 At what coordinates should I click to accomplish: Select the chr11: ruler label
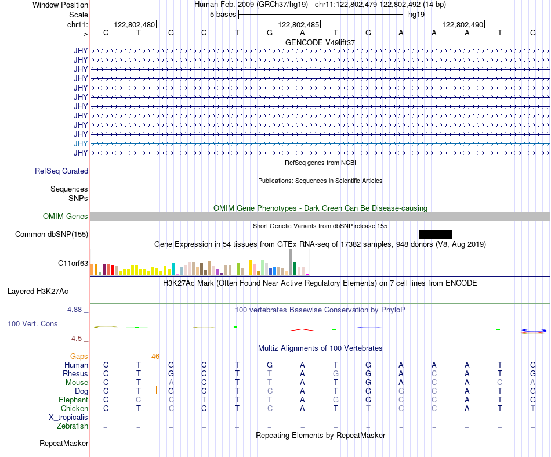pyautogui.click(x=77, y=24)
